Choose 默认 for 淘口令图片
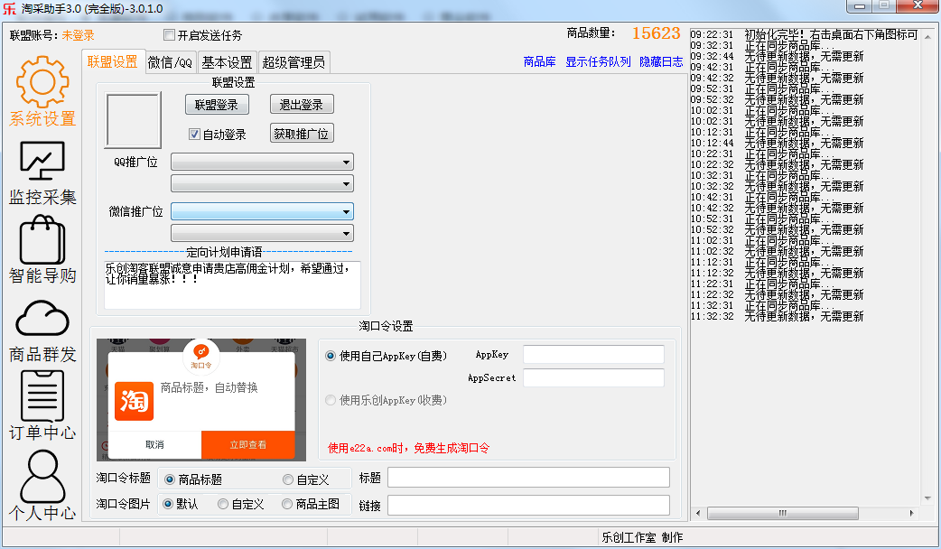Image resolution: width=941 pixels, height=549 pixels. (x=168, y=504)
